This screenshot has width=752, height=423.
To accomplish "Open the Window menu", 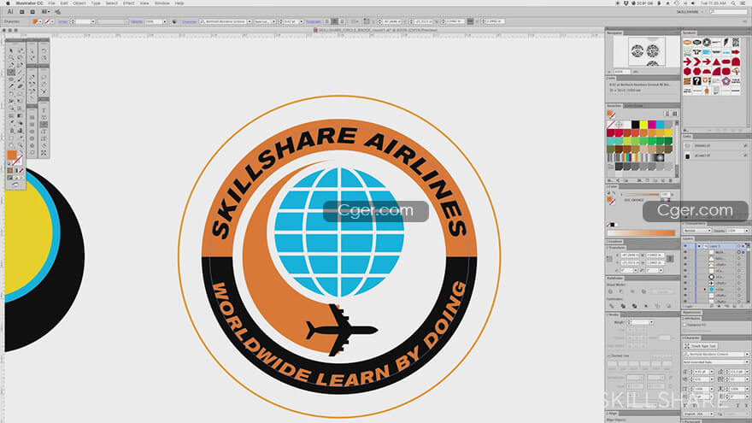I will (162, 3).
